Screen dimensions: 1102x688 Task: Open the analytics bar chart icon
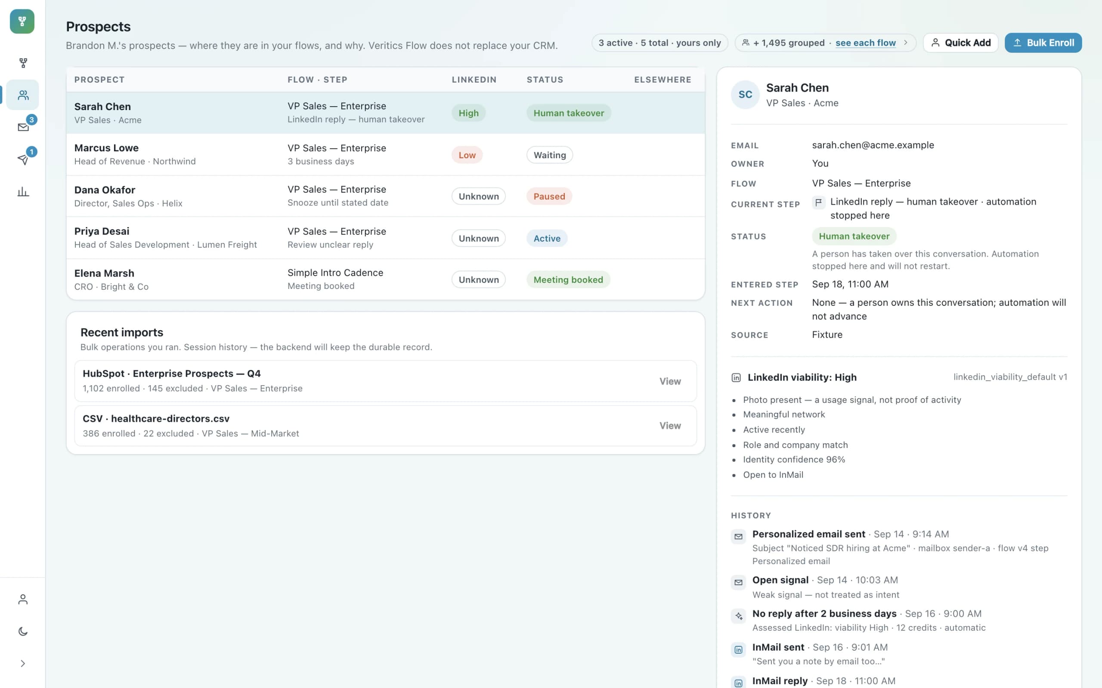[x=23, y=192]
